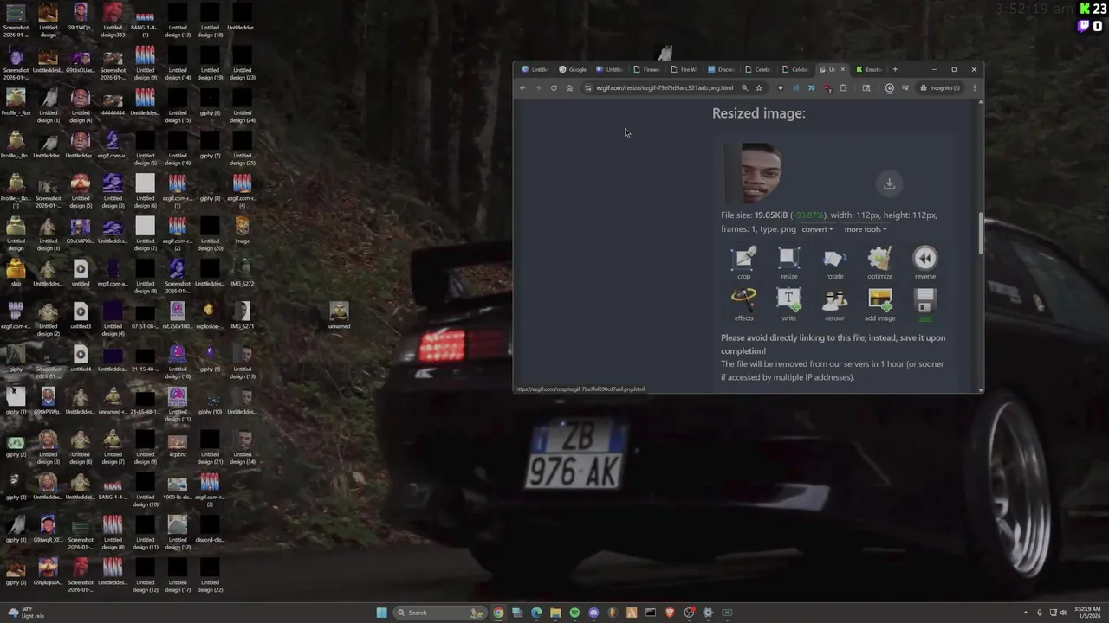Select the 'giphy (6)' desktop file
1109x623 pixels.
pos(210,102)
